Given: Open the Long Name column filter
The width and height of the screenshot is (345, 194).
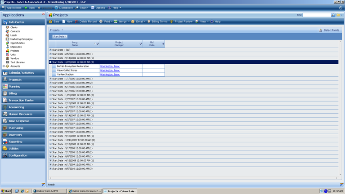Looking at the screenshot, I should click(98, 44).
